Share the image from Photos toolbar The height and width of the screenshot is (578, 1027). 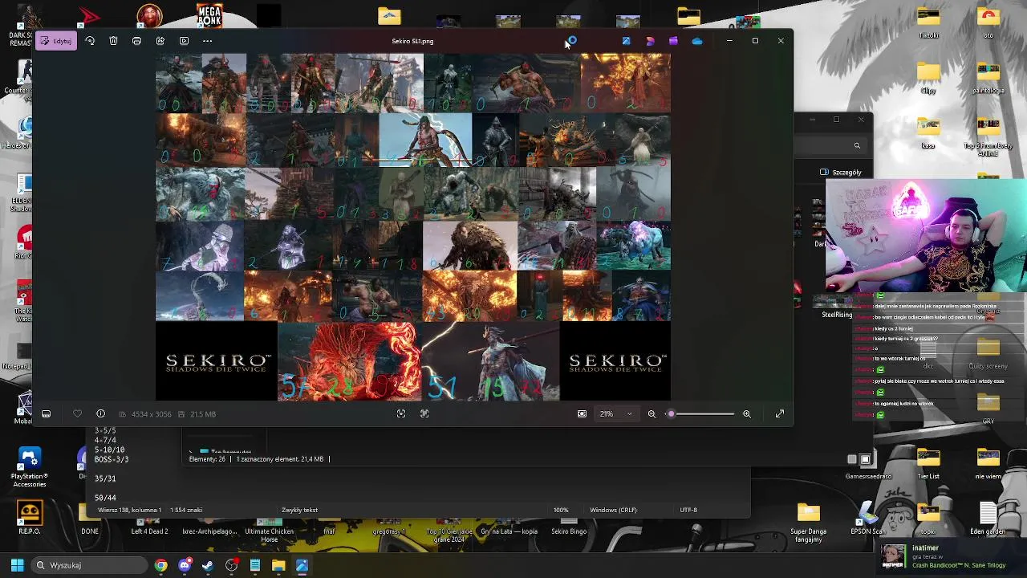[x=160, y=41]
